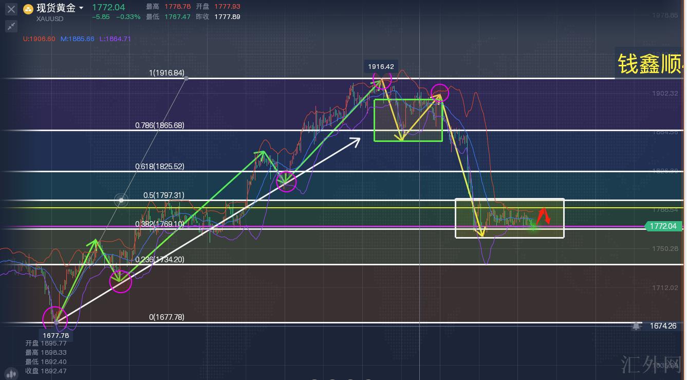Click the XAUUSD ticker symbol text
This screenshot has width=687, height=380.
tap(50, 19)
